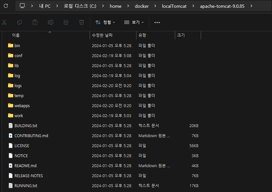Click the Cut scissors icon
This screenshot has height=192, width=272.
pos(4,22)
